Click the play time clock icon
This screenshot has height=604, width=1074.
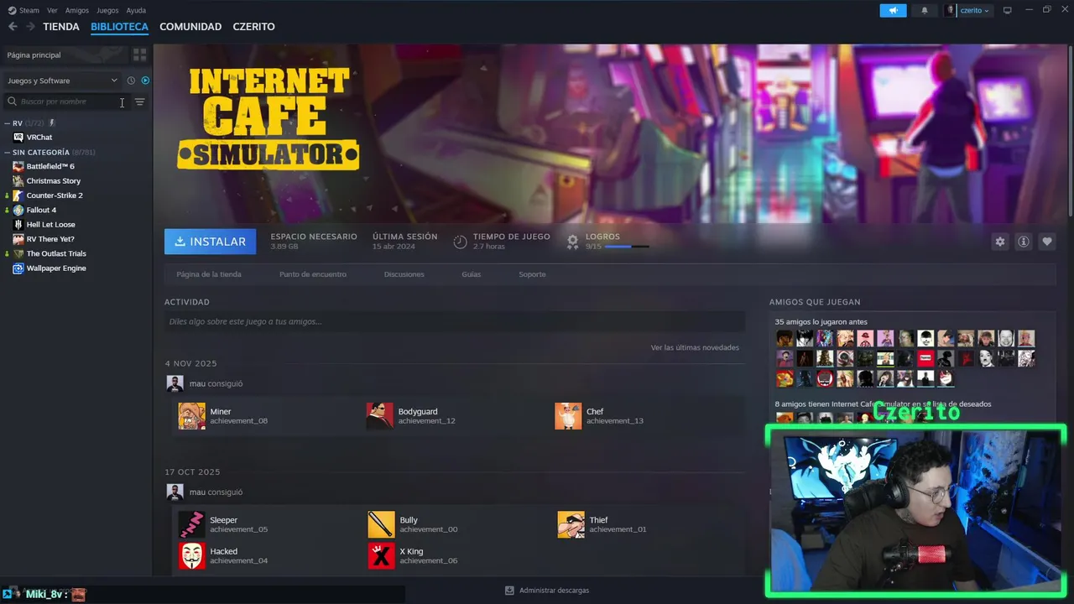pos(460,242)
